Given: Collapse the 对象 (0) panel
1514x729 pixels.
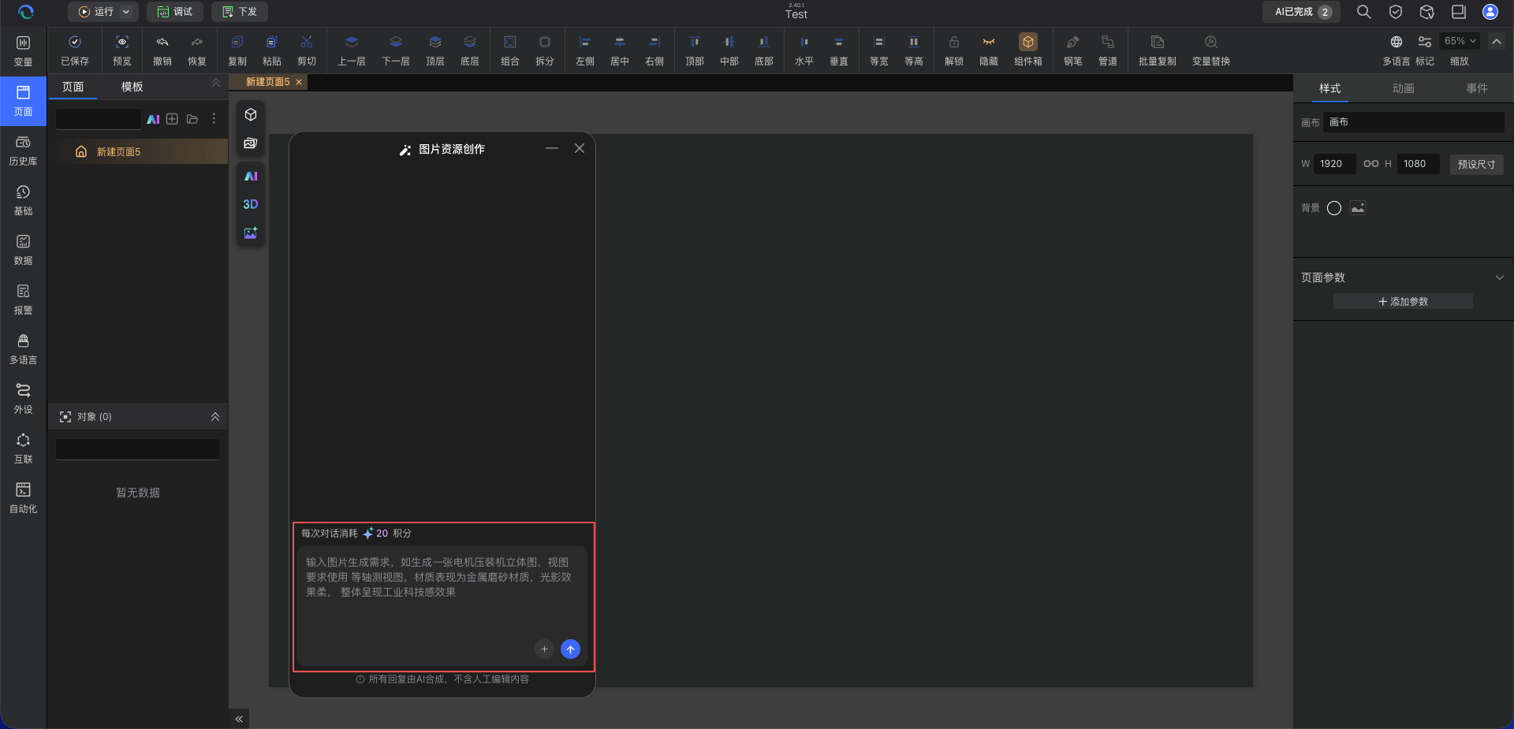Looking at the screenshot, I should click(215, 417).
